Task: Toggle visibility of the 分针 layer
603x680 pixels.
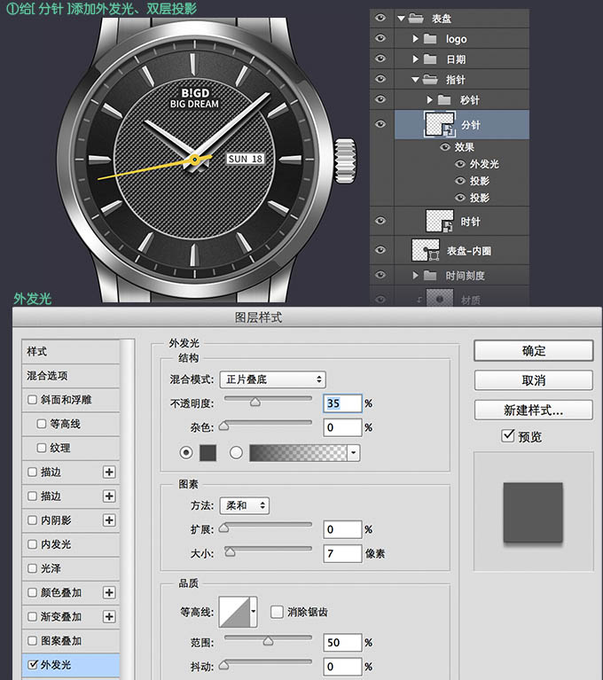Action: pos(380,124)
